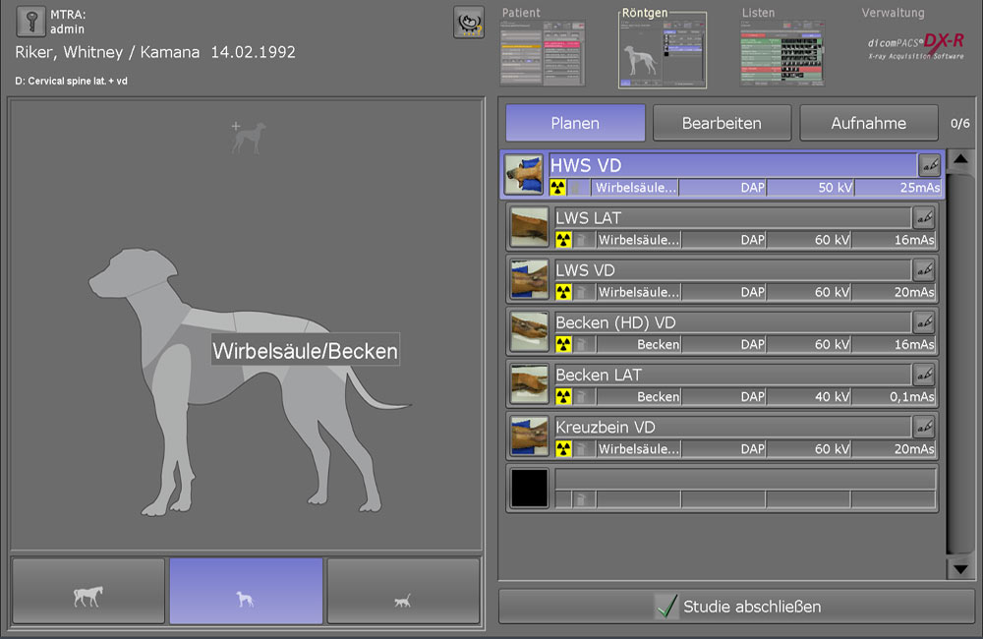983x639 pixels.
Task: Delete Becken LAT exam using trash icon
Action: tap(583, 397)
